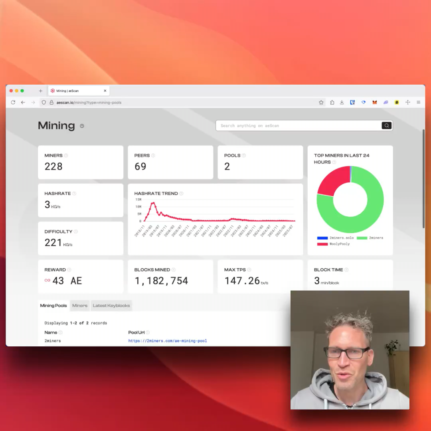Click info icon beside MAX TPS
The width and height of the screenshot is (431, 431).
[x=249, y=270]
